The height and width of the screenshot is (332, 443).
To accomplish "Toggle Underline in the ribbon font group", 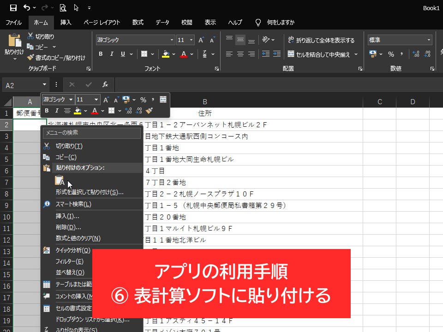I will click(x=123, y=53).
